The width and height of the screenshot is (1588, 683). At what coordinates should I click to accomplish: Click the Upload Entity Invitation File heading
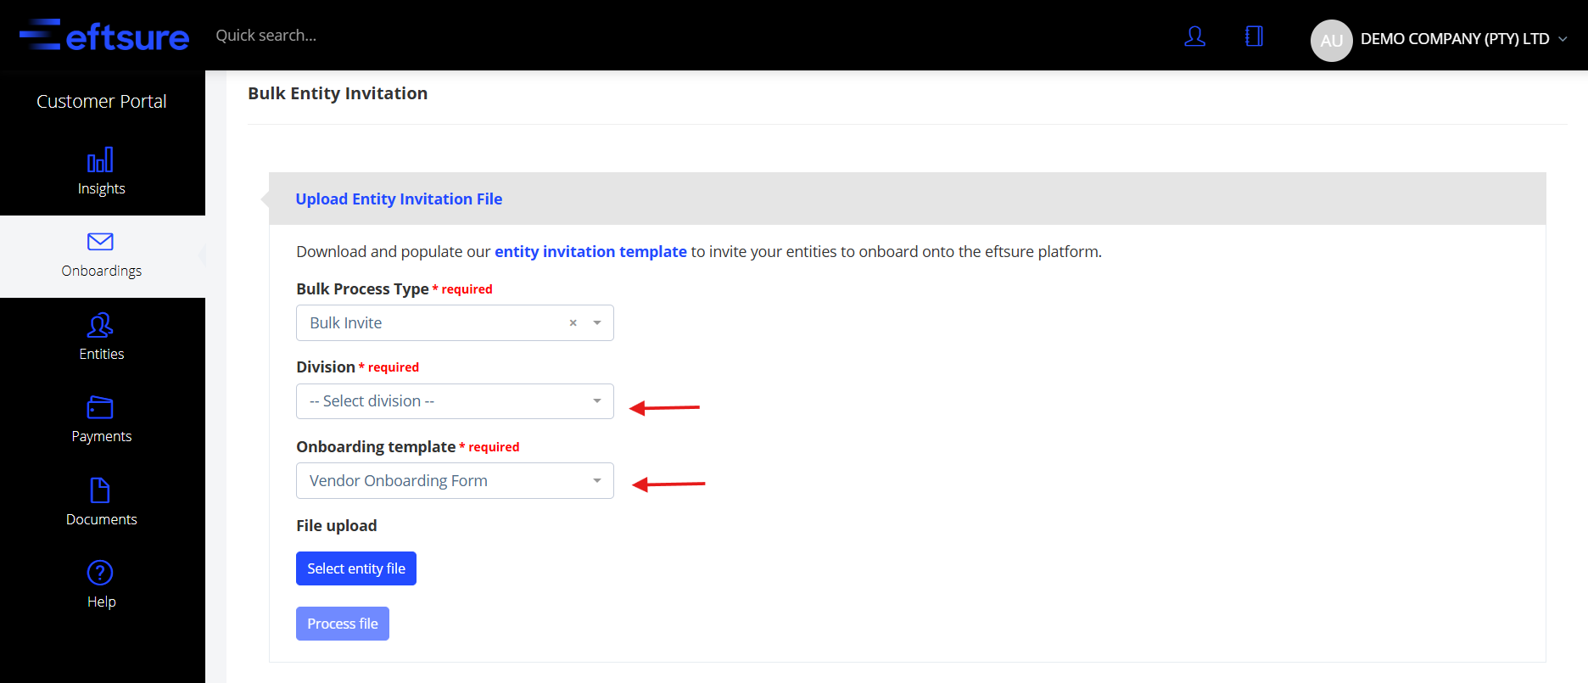399,199
